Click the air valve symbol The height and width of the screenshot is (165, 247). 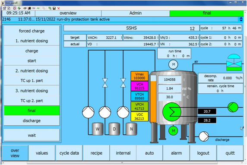point(234,62)
